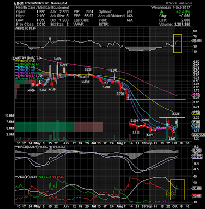This screenshot has width=205, height=209.
Task: Click the RSI(14) indicator label
Action: 20,28
